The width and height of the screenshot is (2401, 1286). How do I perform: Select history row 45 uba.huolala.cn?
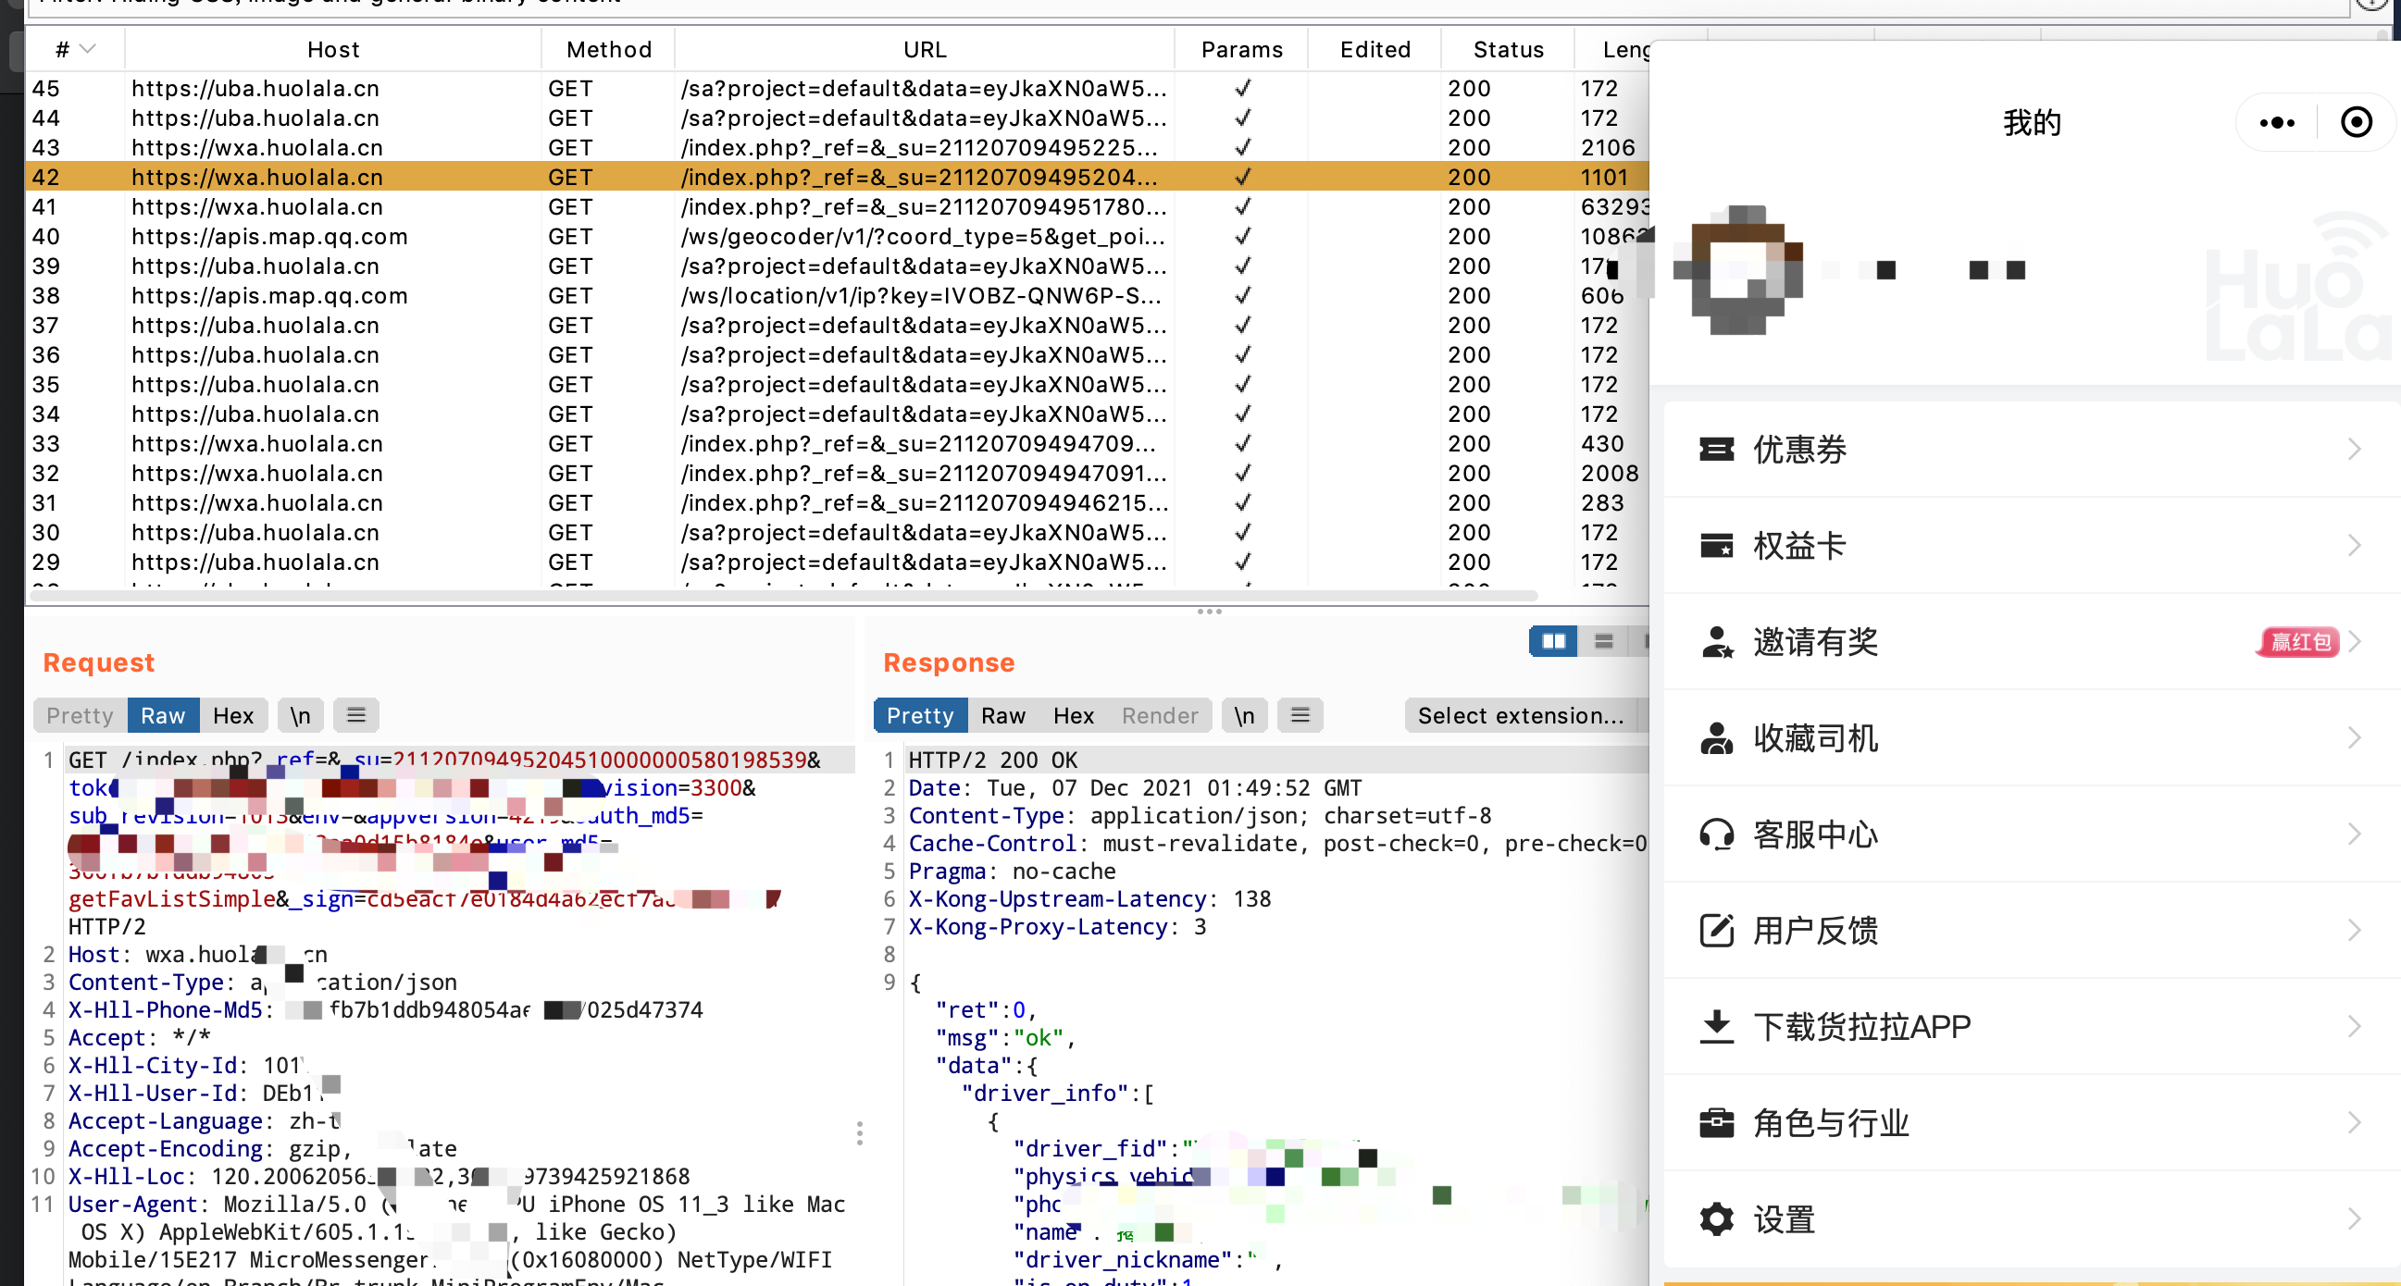[837, 89]
